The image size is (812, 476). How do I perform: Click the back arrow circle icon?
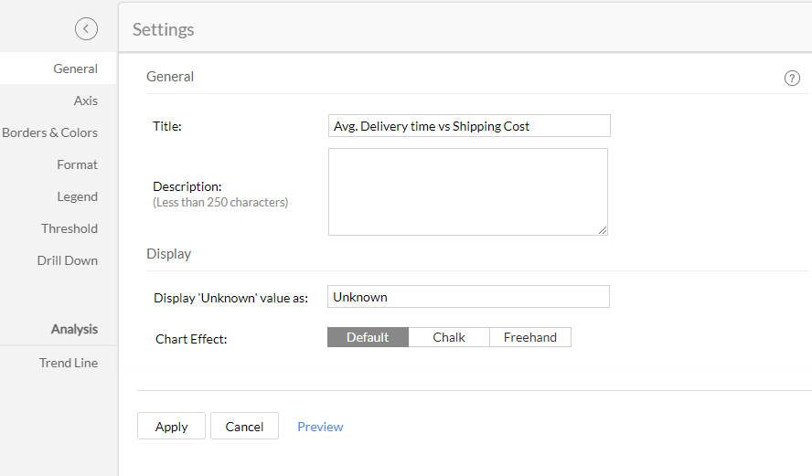click(x=86, y=29)
